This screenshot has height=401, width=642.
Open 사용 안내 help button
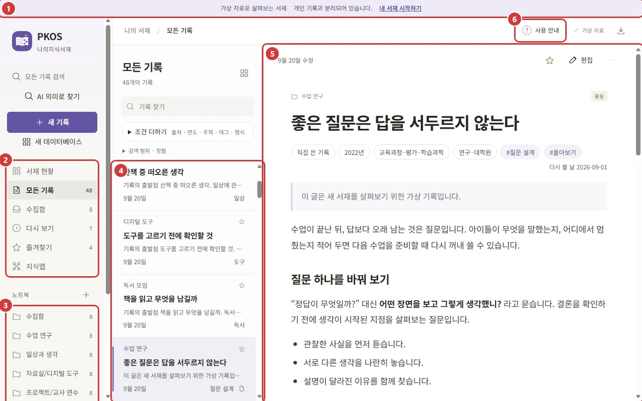pos(541,31)
